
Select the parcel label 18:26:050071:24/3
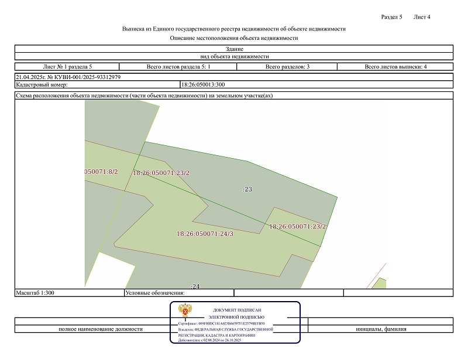pyautogui.click(x=205, y=234)
